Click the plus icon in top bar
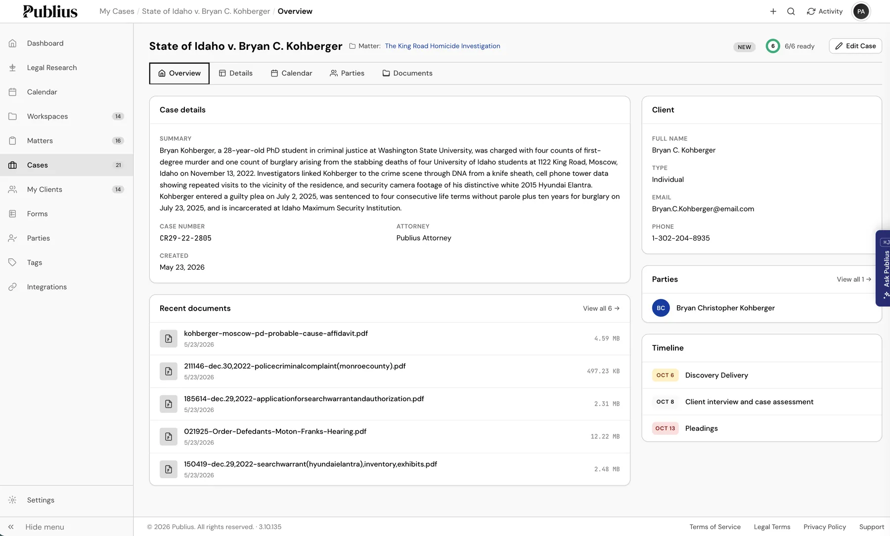The width and height of the screenshot is (890, 536). click(x=773, y=11)
